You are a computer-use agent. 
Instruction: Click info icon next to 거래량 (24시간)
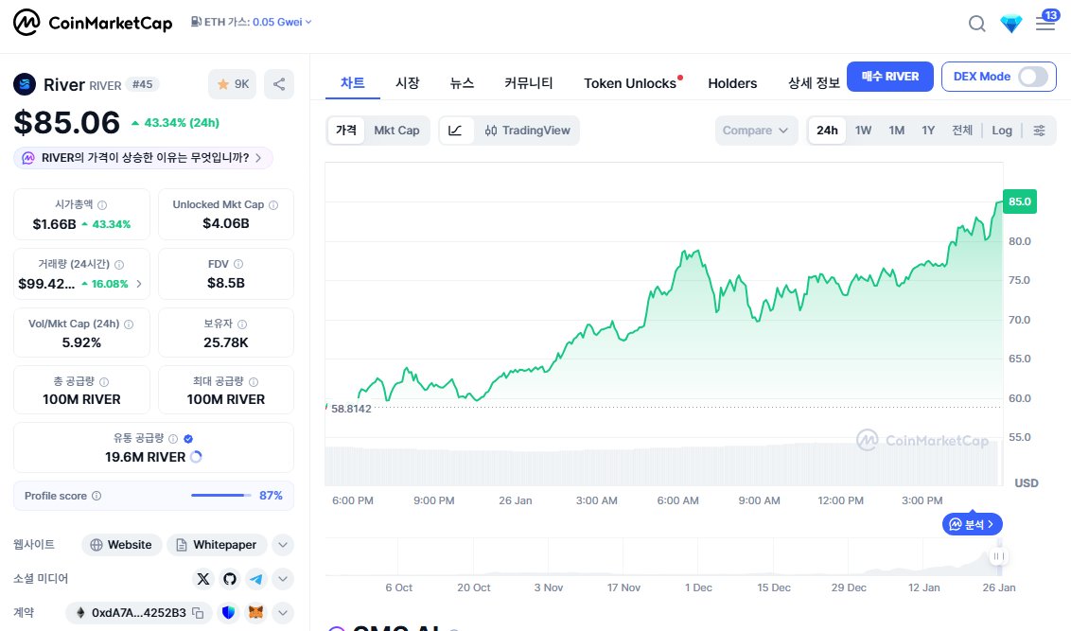[x=119, y=264]
